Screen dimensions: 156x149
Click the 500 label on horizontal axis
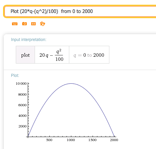49,140
